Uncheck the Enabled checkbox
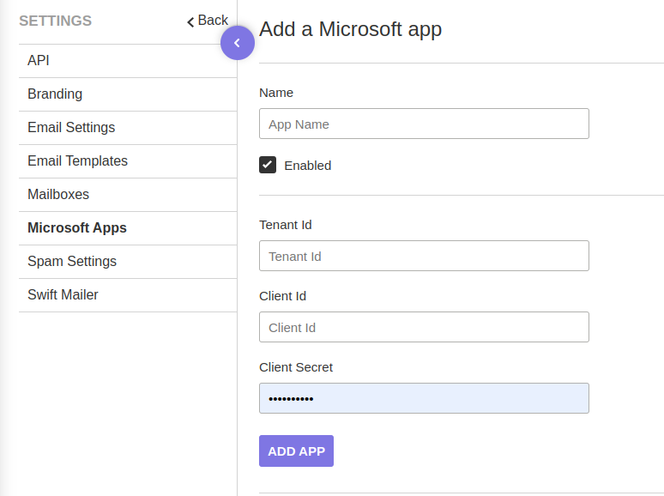 (268, 165)
